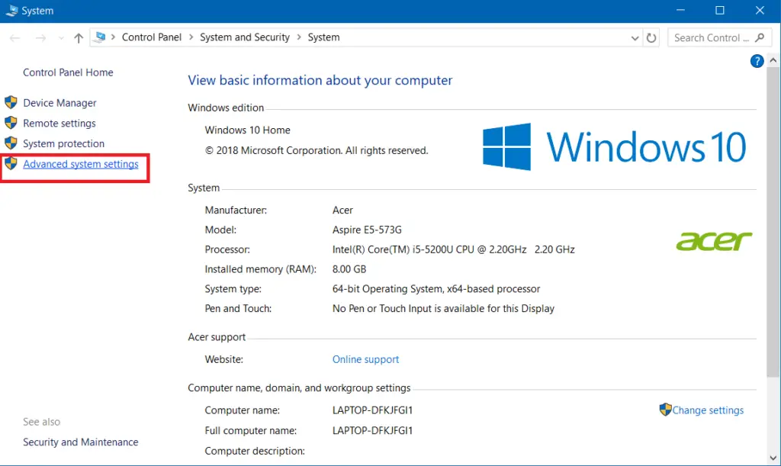Open Advanced system settings link

[81, 164]
